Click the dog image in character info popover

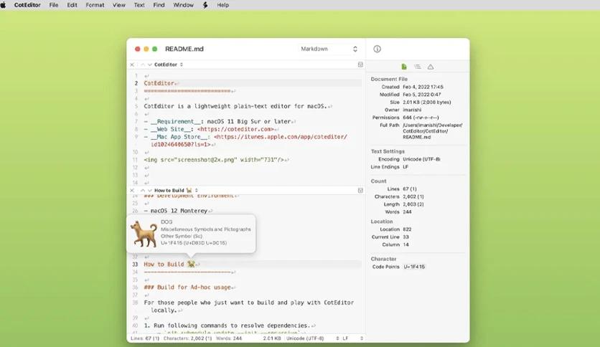144,233
